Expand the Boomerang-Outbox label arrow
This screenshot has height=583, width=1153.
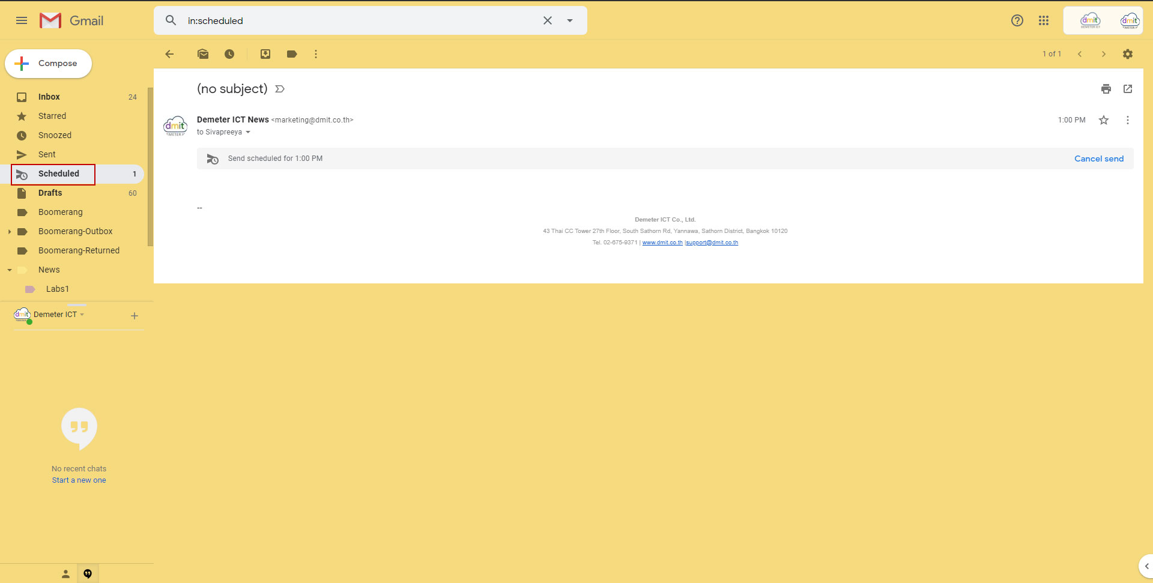pyautogui.click(x=8, y=231)
